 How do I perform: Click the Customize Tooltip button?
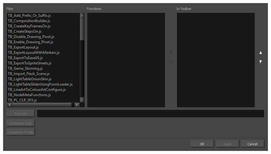(20, 132)
